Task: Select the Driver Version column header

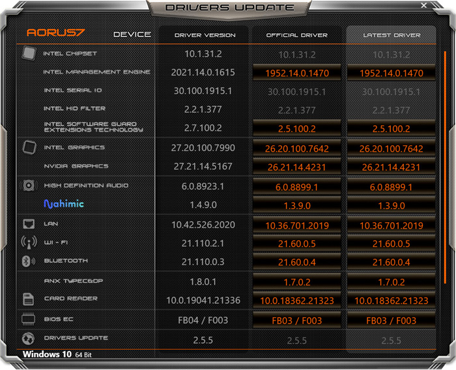Action: coord(205,35)
